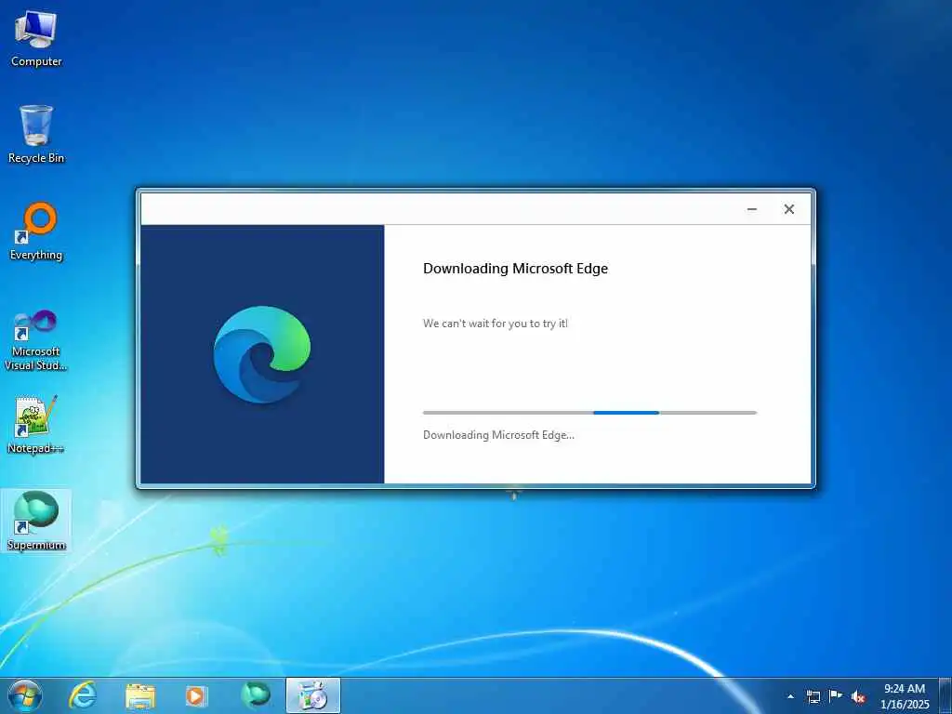Open the network status tray icon
The width and height of the screenshot is (952, 714).
pyautogui.click(x=813, y=696)
